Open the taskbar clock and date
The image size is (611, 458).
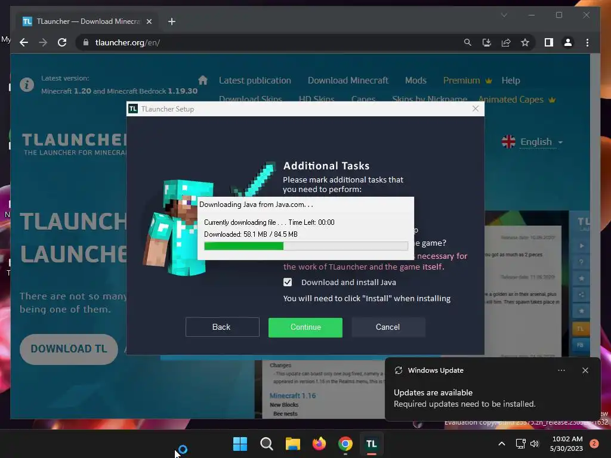pos(567,444)
